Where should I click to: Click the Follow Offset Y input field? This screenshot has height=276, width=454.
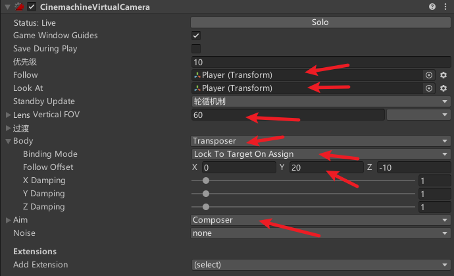(326, 167)
